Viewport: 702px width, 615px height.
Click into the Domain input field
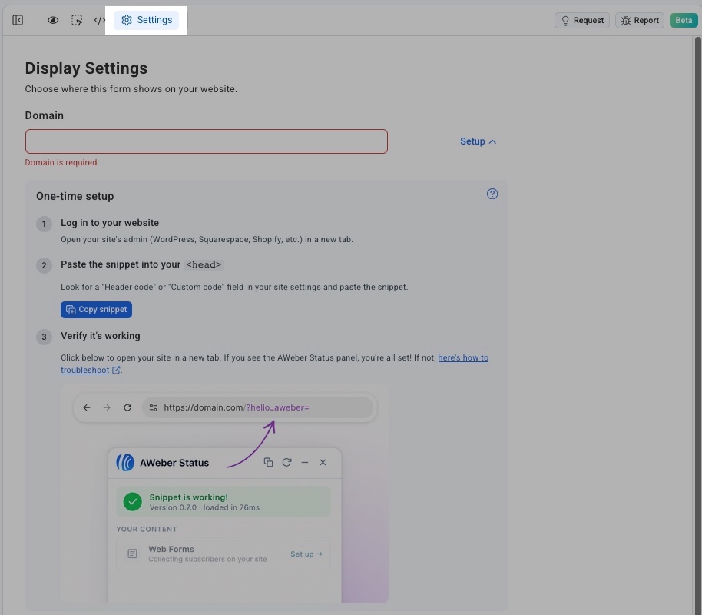(x=207, y=141)
